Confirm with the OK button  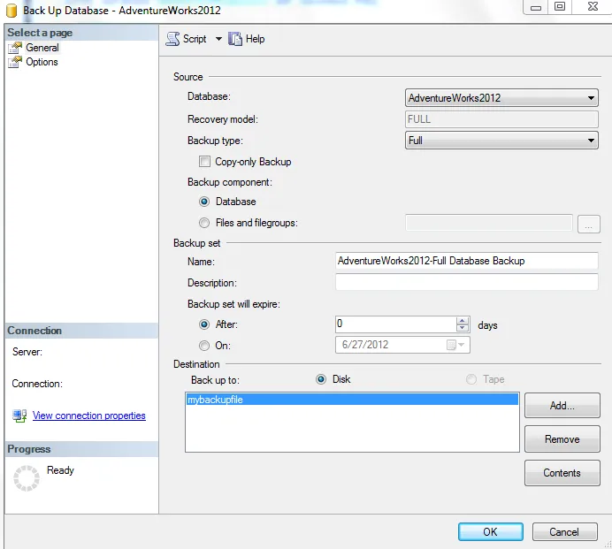[x=491, y=532]
